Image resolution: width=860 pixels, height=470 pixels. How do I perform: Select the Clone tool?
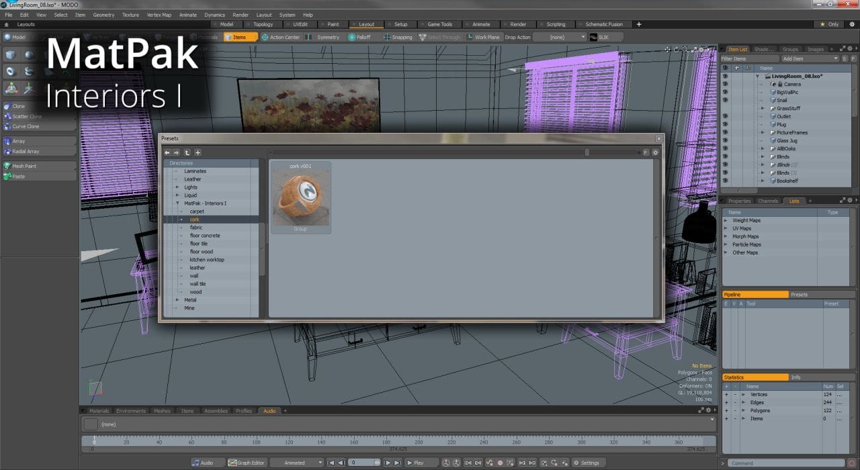pyautogui.click(x=40, y=106)
